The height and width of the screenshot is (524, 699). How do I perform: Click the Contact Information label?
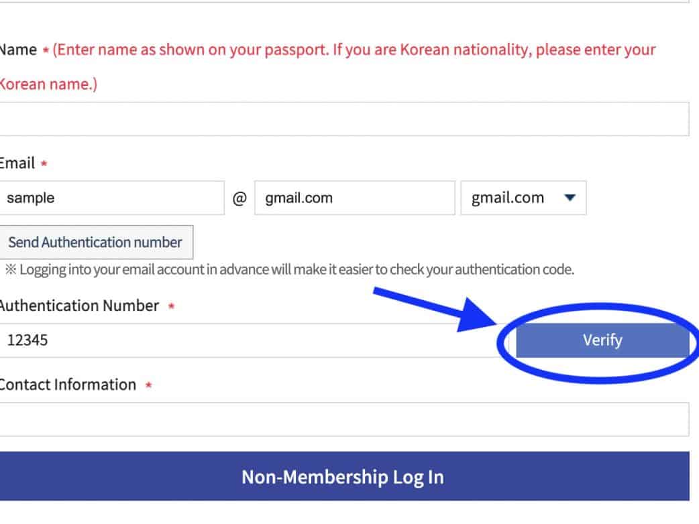(67, 385)
